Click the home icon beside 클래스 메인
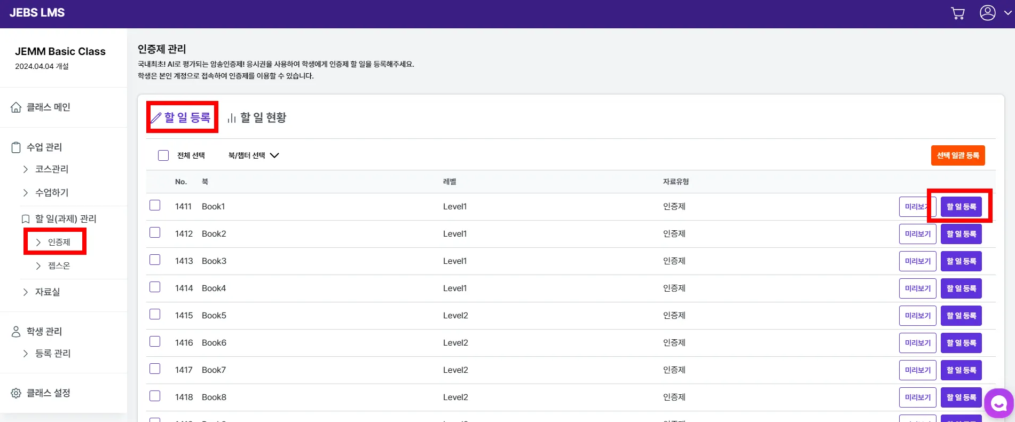 pyautogui.click(x=16, y=107)
